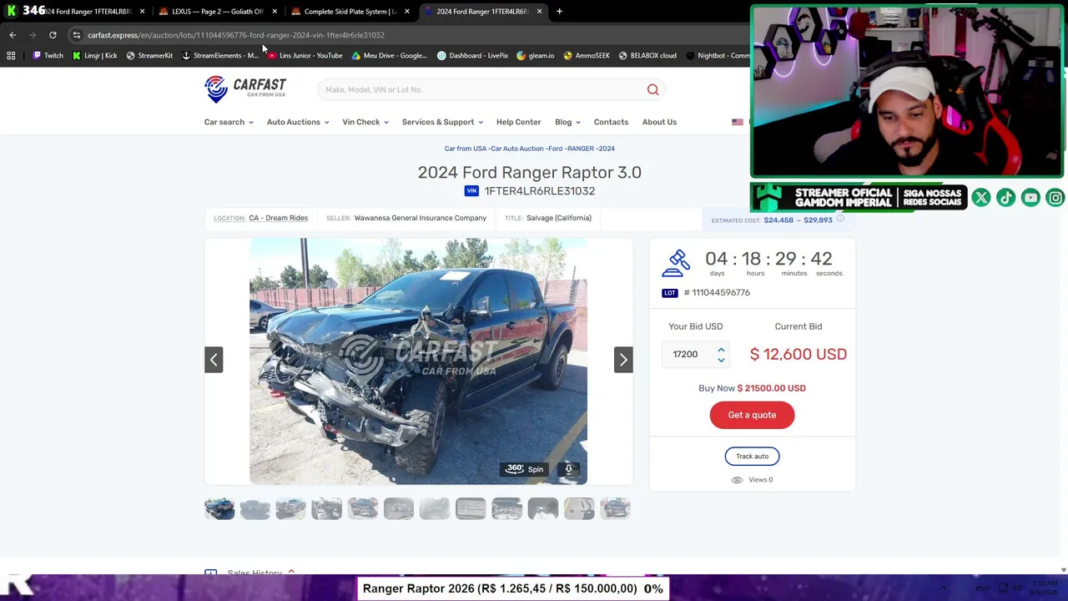Select the first photo thumbnail
Image resolution: width=1068 pixels, height=601 pixels.
pyautogui.click(x=219, y=508)
